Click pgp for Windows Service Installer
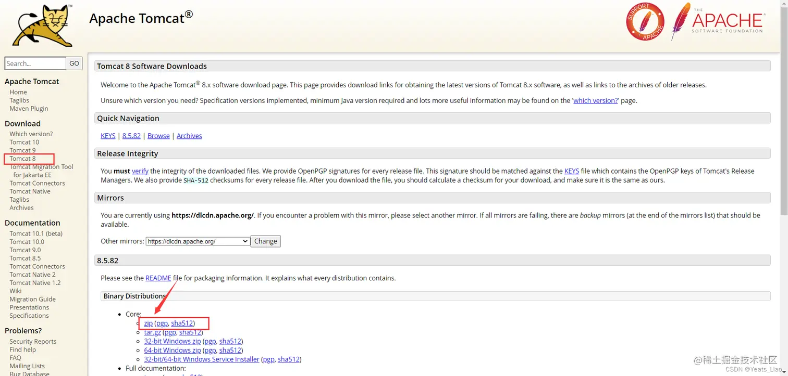788x376 pixels. [x=268, y=359]
